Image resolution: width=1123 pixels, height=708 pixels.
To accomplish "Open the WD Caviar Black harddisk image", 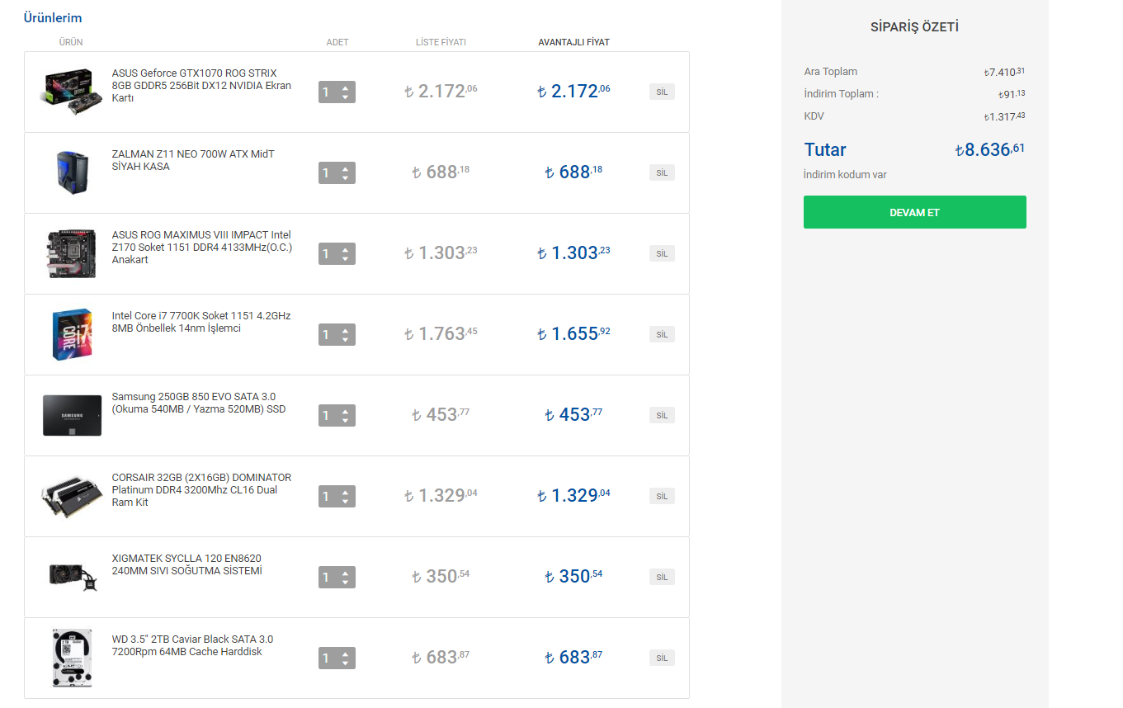I will pos(72,658).
